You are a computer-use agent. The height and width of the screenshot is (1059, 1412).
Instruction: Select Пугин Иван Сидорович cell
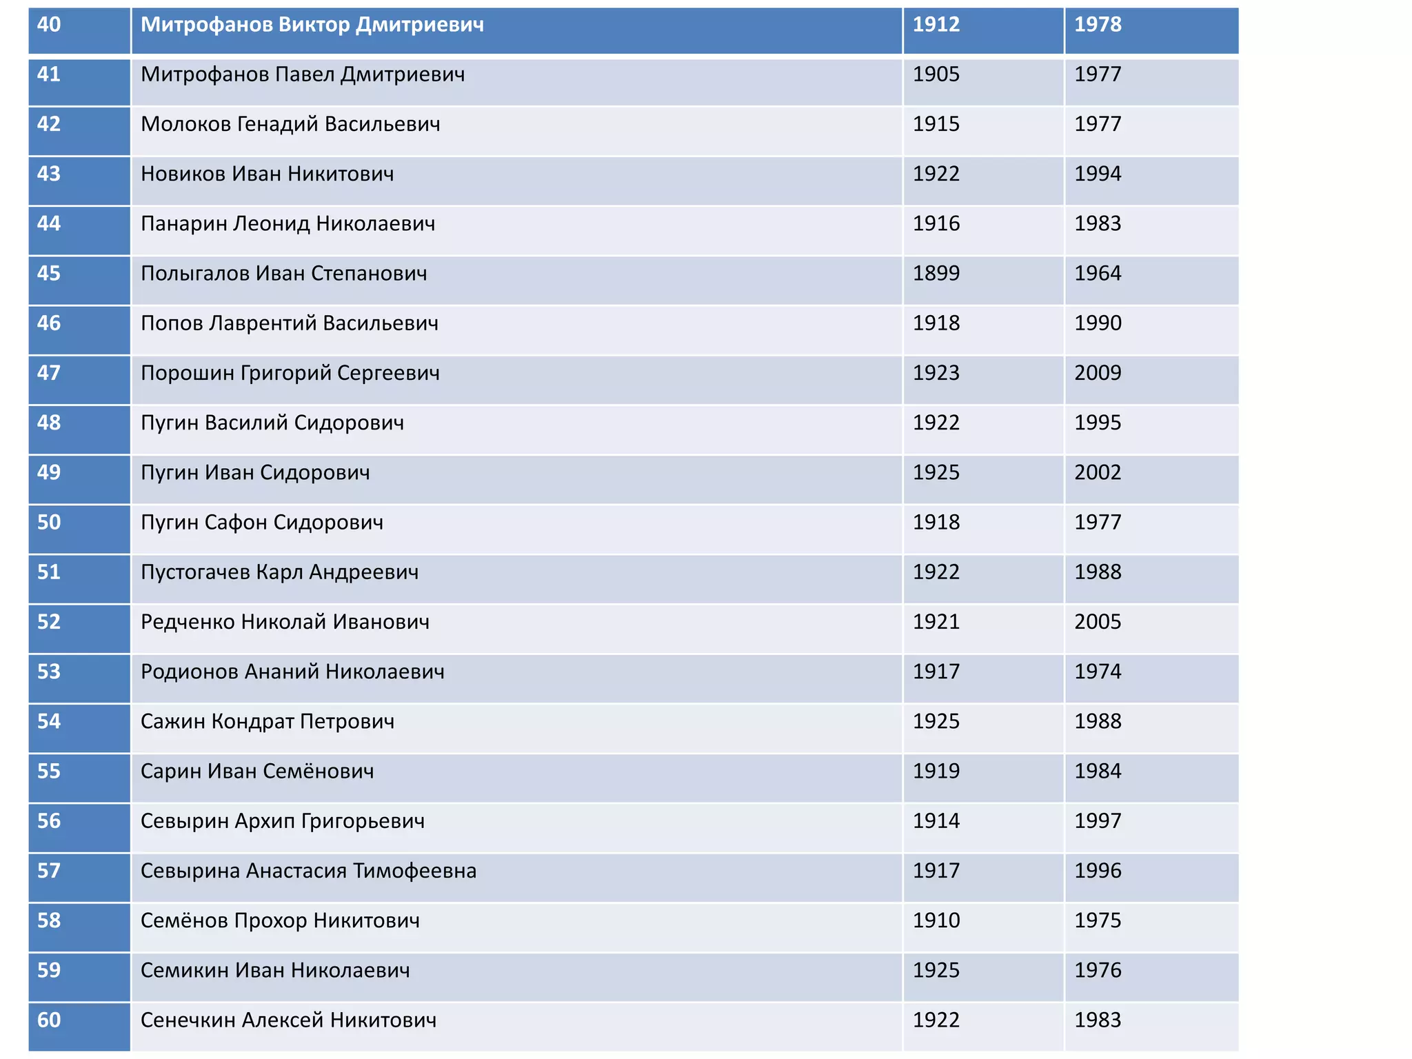255,473
